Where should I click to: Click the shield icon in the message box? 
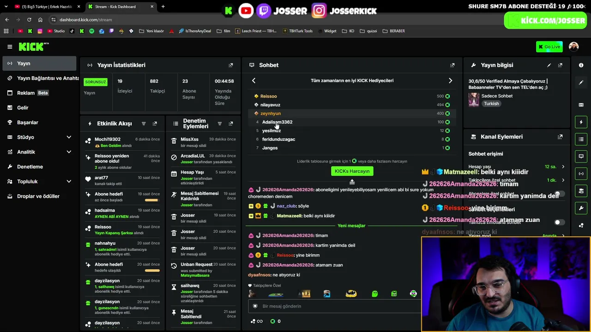pyautogui.click(x=255, y=306)
